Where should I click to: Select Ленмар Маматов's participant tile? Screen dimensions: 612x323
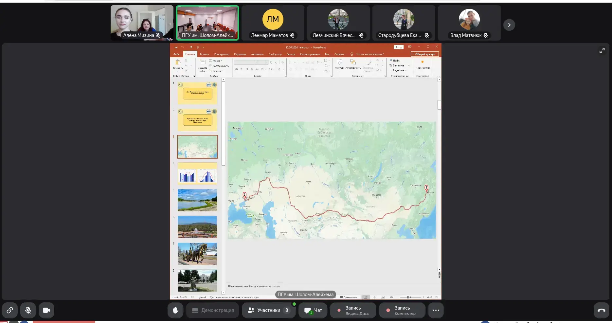pos(273,23)
